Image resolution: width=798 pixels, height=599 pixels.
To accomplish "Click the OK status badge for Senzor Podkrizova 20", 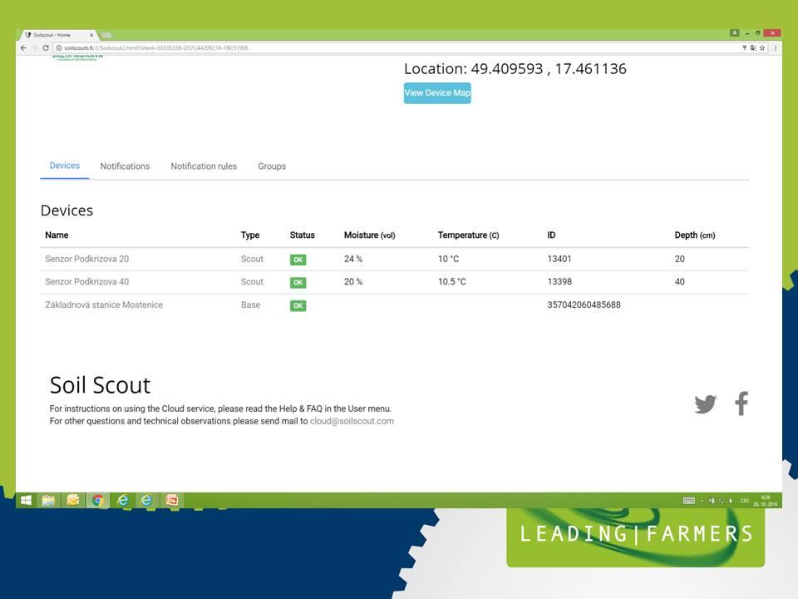I will coord(298,260).
